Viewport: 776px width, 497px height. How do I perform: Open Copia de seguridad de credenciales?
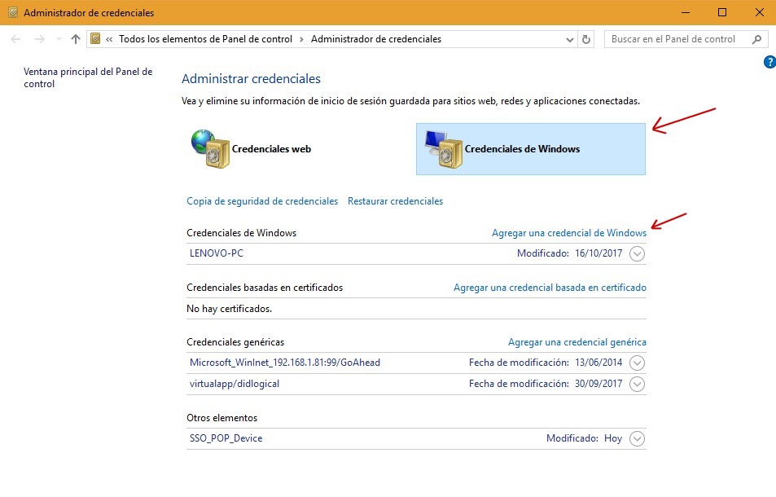coord(261,201)
